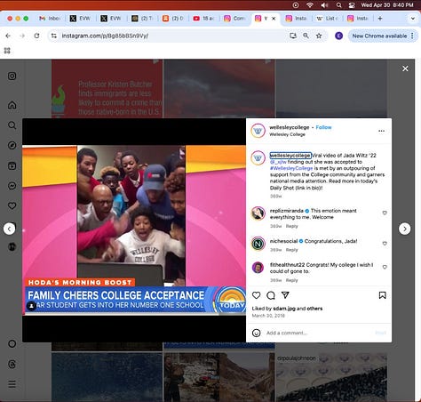421x402 pixels.
Task: Go to previous post arrow
Action: (x=9, y=229)
